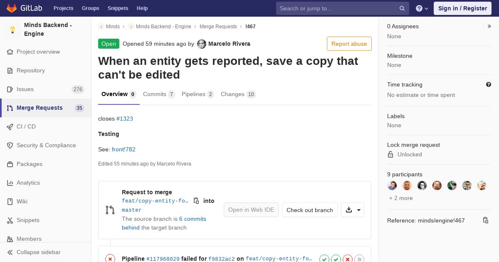Image resolution: width=499 pixels, height=262 pixels.
Task: Click the Marcelo Rivera author name link
Action: 229,44
